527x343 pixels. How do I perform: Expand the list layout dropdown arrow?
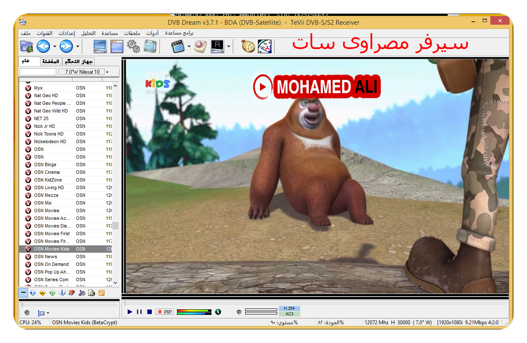(48, 313)
